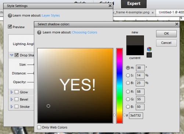Enable the Only Web Colors checkbox
Viewport: 184px width, 134px height.
[x=39, y=127]
